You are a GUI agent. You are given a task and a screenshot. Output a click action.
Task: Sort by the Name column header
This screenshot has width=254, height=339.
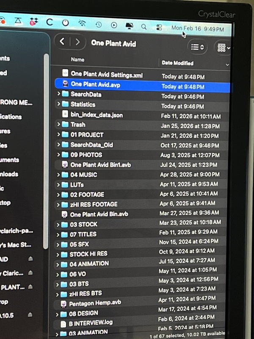point(77,60)
